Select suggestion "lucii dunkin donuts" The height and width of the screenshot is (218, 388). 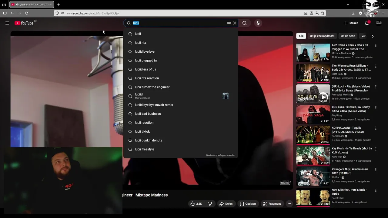[x=181, y=140]
